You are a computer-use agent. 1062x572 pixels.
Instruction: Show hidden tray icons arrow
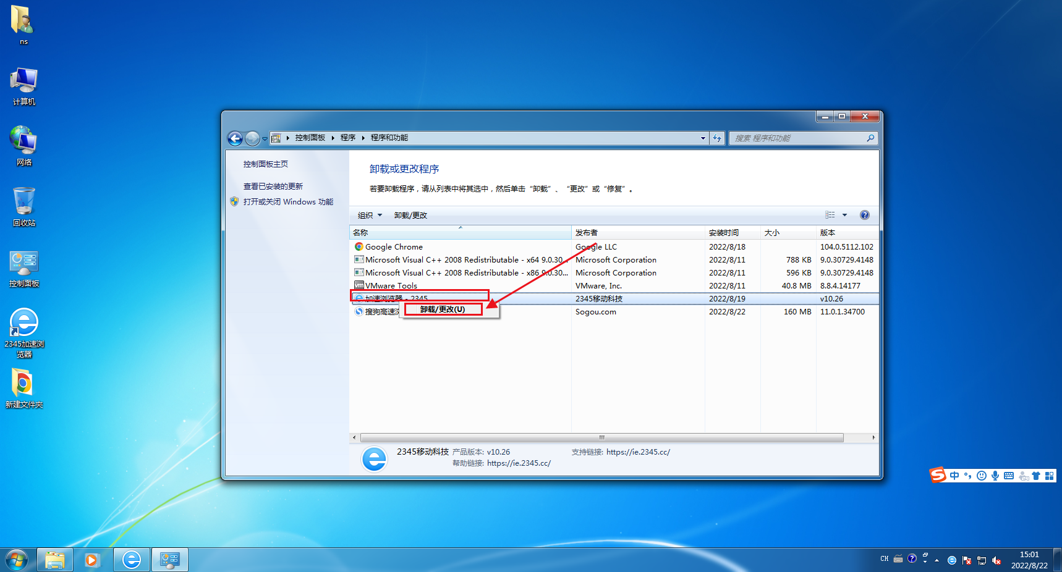pyautogui.click(x=937, y=560)
